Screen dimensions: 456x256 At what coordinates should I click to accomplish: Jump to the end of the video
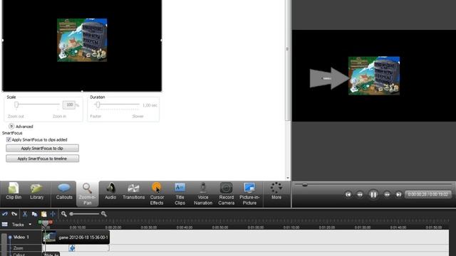tap(398, 194)
